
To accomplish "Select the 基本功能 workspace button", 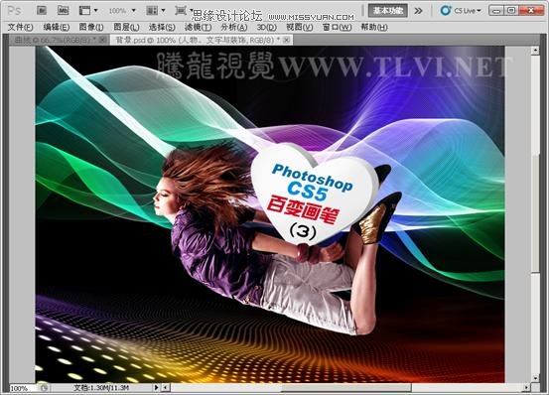I will [388, 11].
